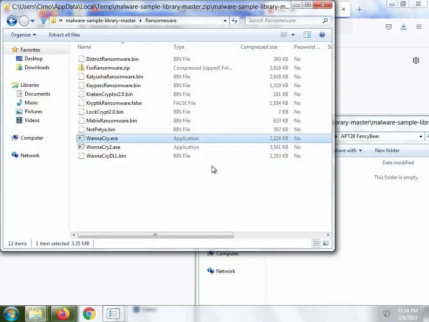Select KryptikRansomware.false

114,103
